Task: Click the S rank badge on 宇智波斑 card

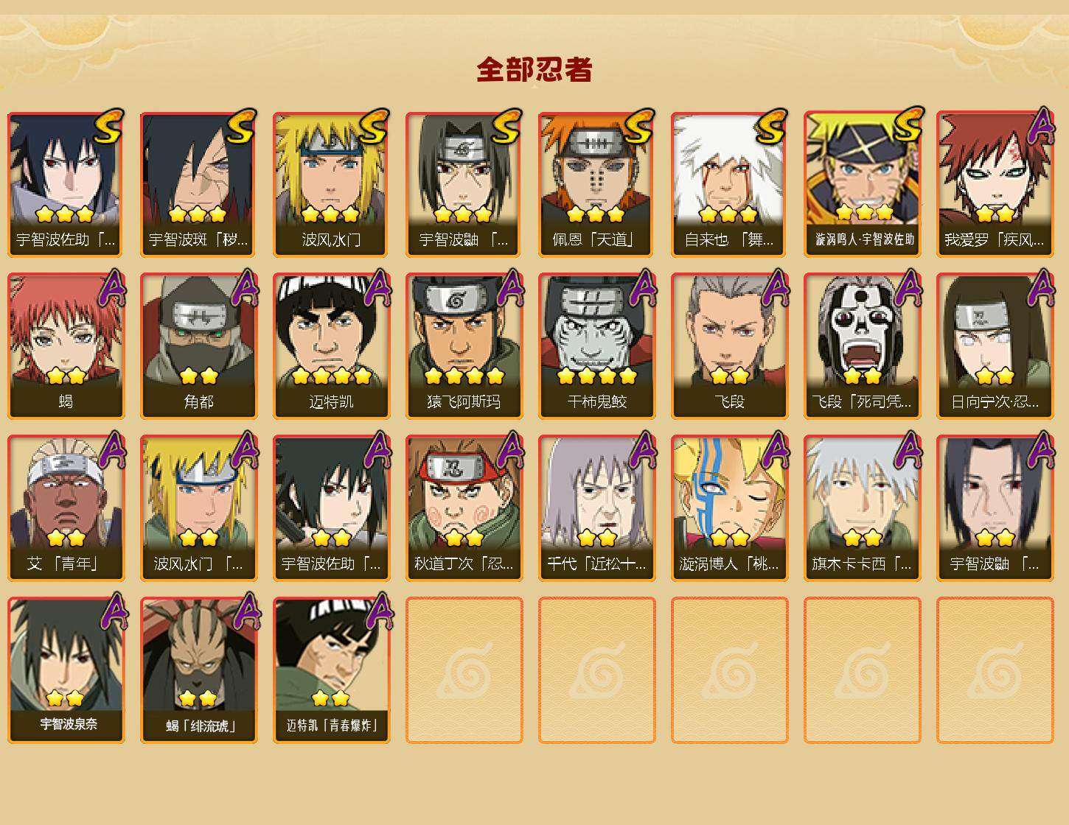Action: (x=241, y=127)
